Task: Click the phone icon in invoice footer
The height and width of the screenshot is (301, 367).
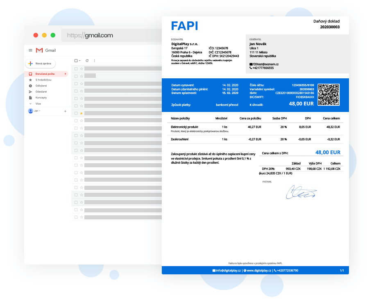Action: coord(275,271)
